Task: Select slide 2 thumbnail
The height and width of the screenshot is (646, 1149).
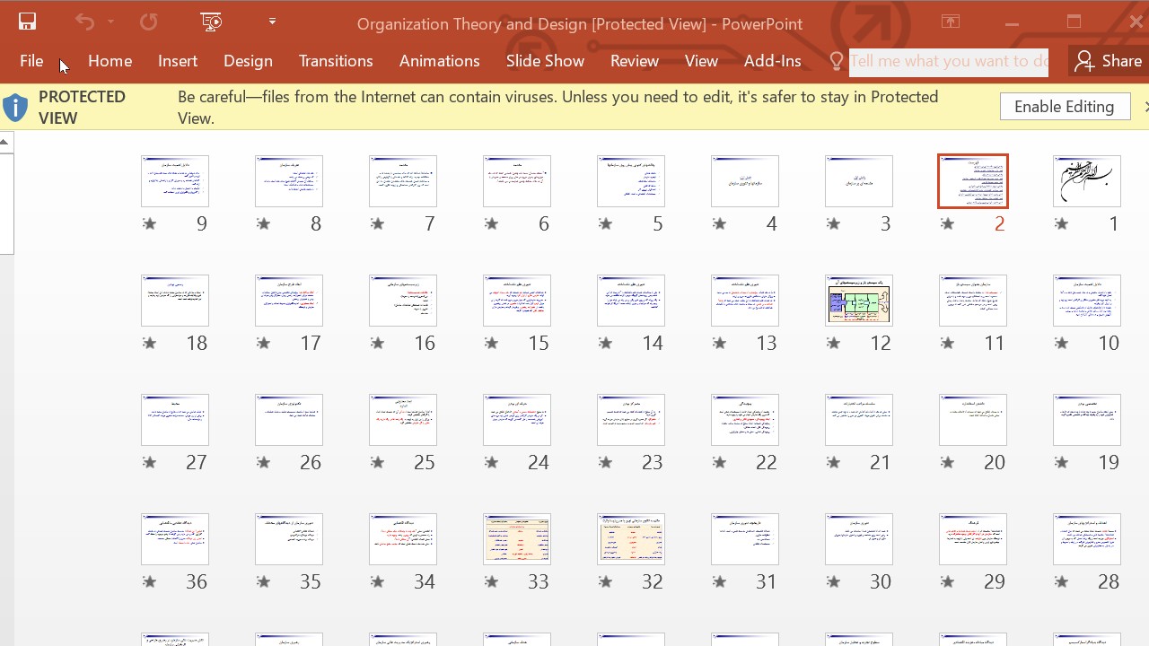Action: pyautogui.click(x=973, y=181)
